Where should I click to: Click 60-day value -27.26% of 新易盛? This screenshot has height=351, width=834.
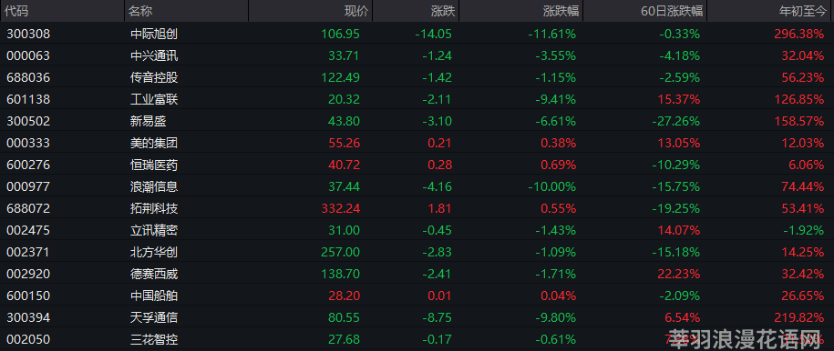click(676, 121)
